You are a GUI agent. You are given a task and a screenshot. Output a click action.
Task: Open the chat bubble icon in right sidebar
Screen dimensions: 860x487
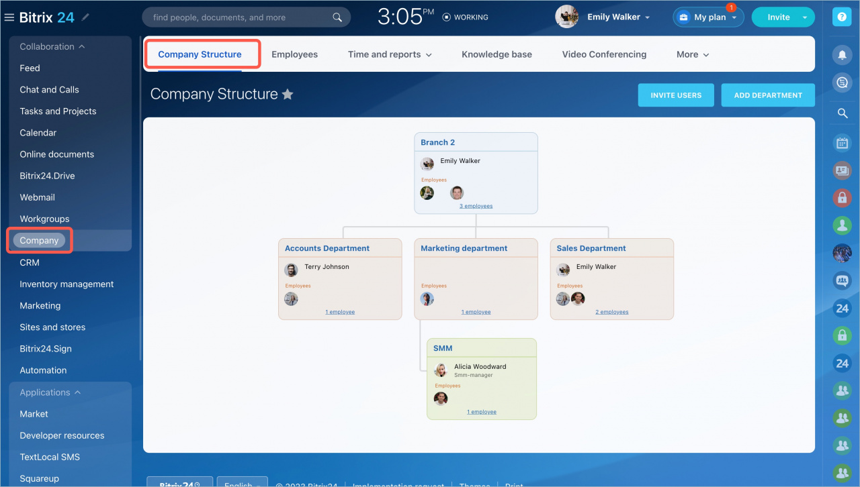click(842, 83)
